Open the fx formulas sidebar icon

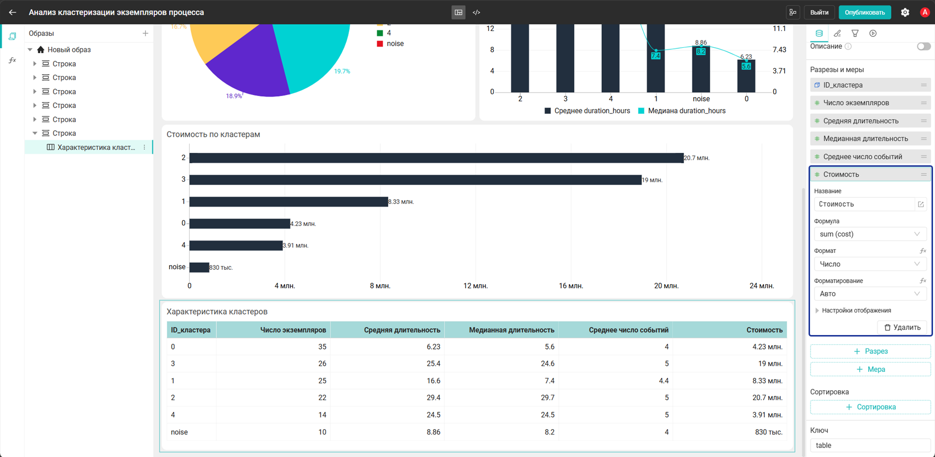tap(12, 60)
